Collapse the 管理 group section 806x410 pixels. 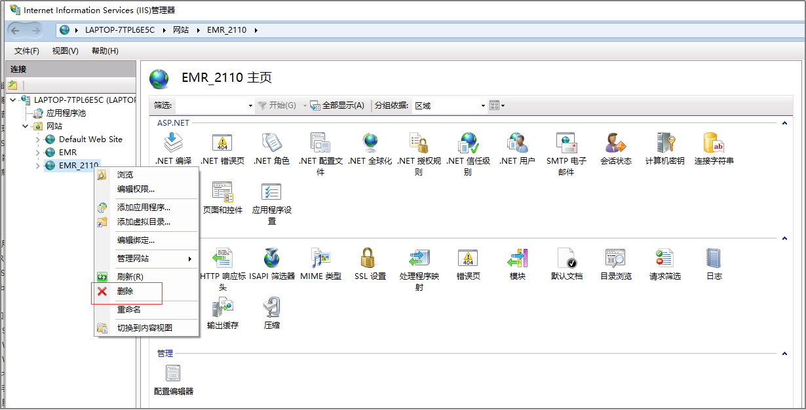(x=786, y=353)
